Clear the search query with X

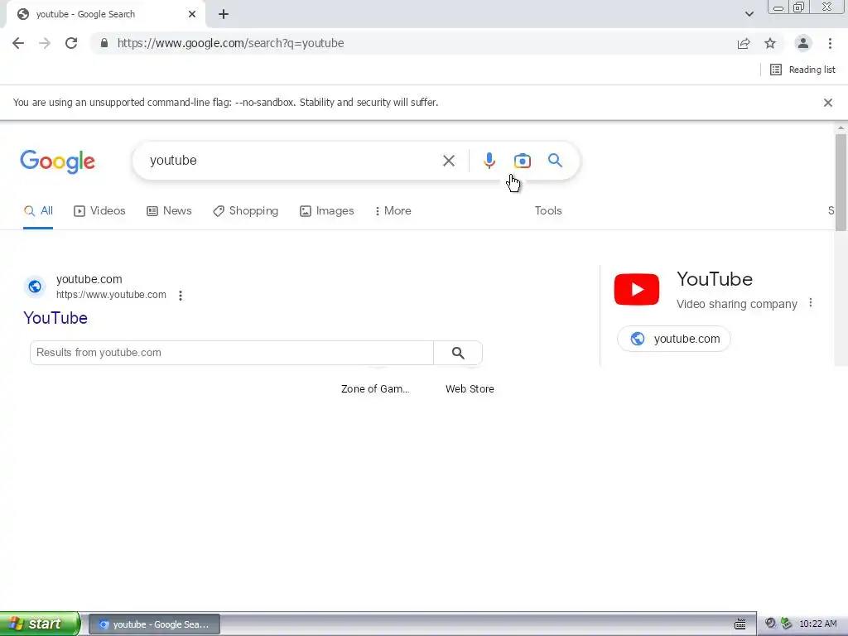448,161
